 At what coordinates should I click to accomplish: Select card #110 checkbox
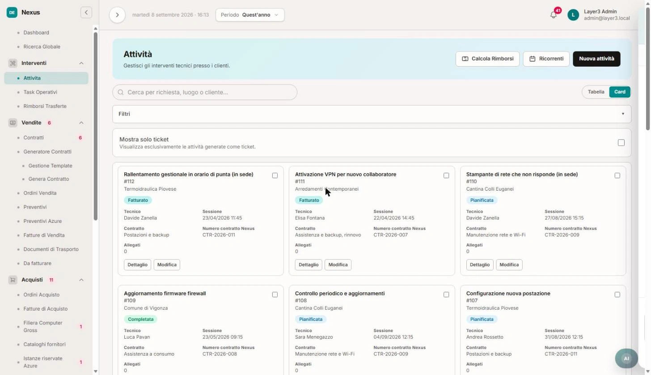pos(617,175)
